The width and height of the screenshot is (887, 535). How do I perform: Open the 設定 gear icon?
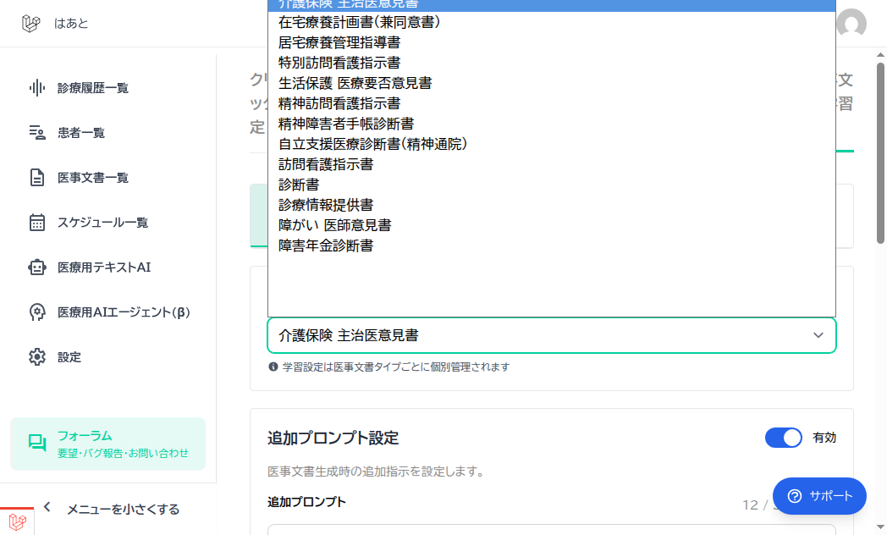pyautogui.click(x=36, y=356)
